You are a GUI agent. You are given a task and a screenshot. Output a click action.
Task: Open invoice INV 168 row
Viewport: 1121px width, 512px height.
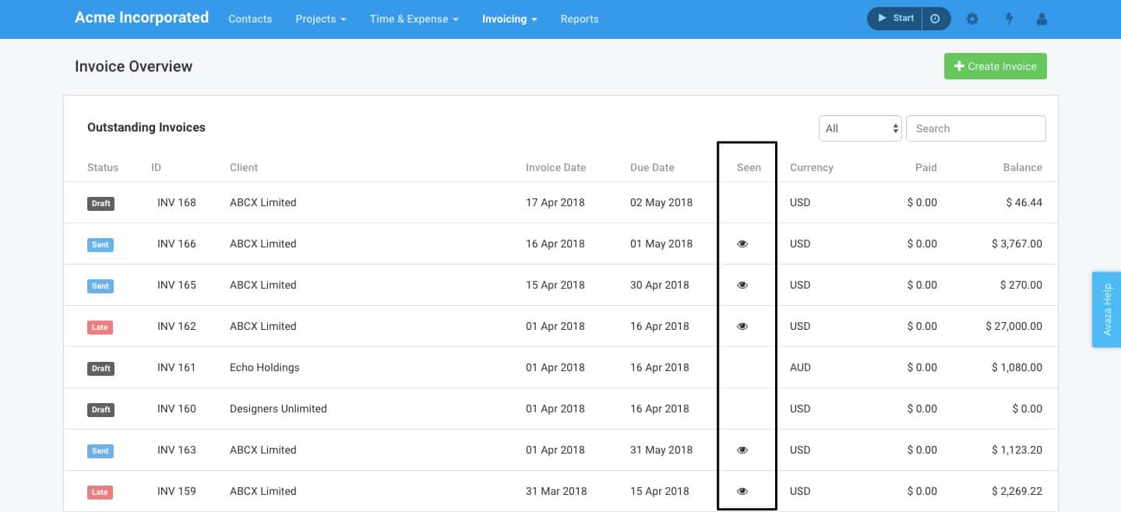click(x=177, y=202)
